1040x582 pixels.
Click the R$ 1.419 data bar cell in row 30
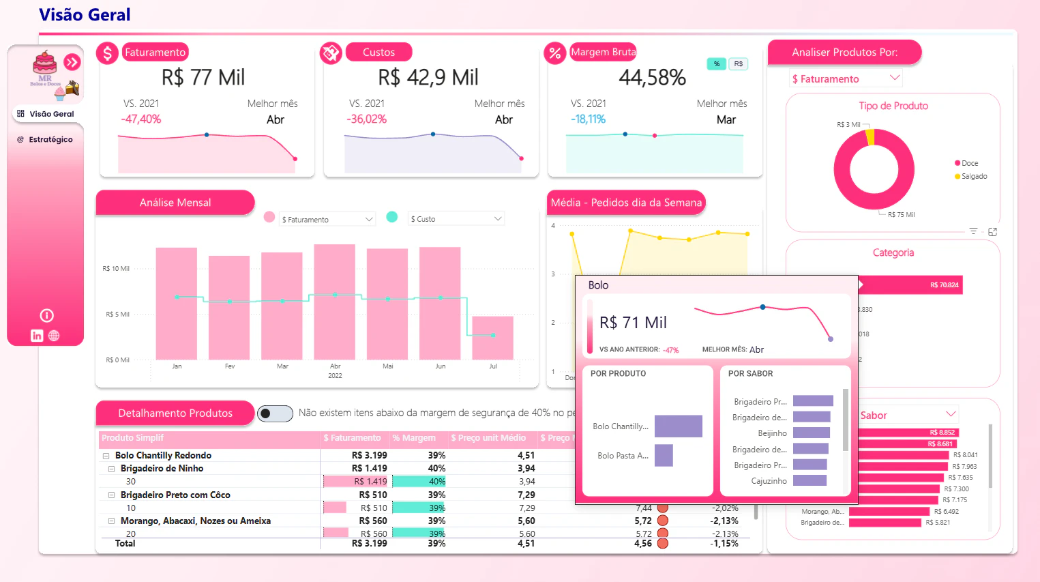[355, 482]
